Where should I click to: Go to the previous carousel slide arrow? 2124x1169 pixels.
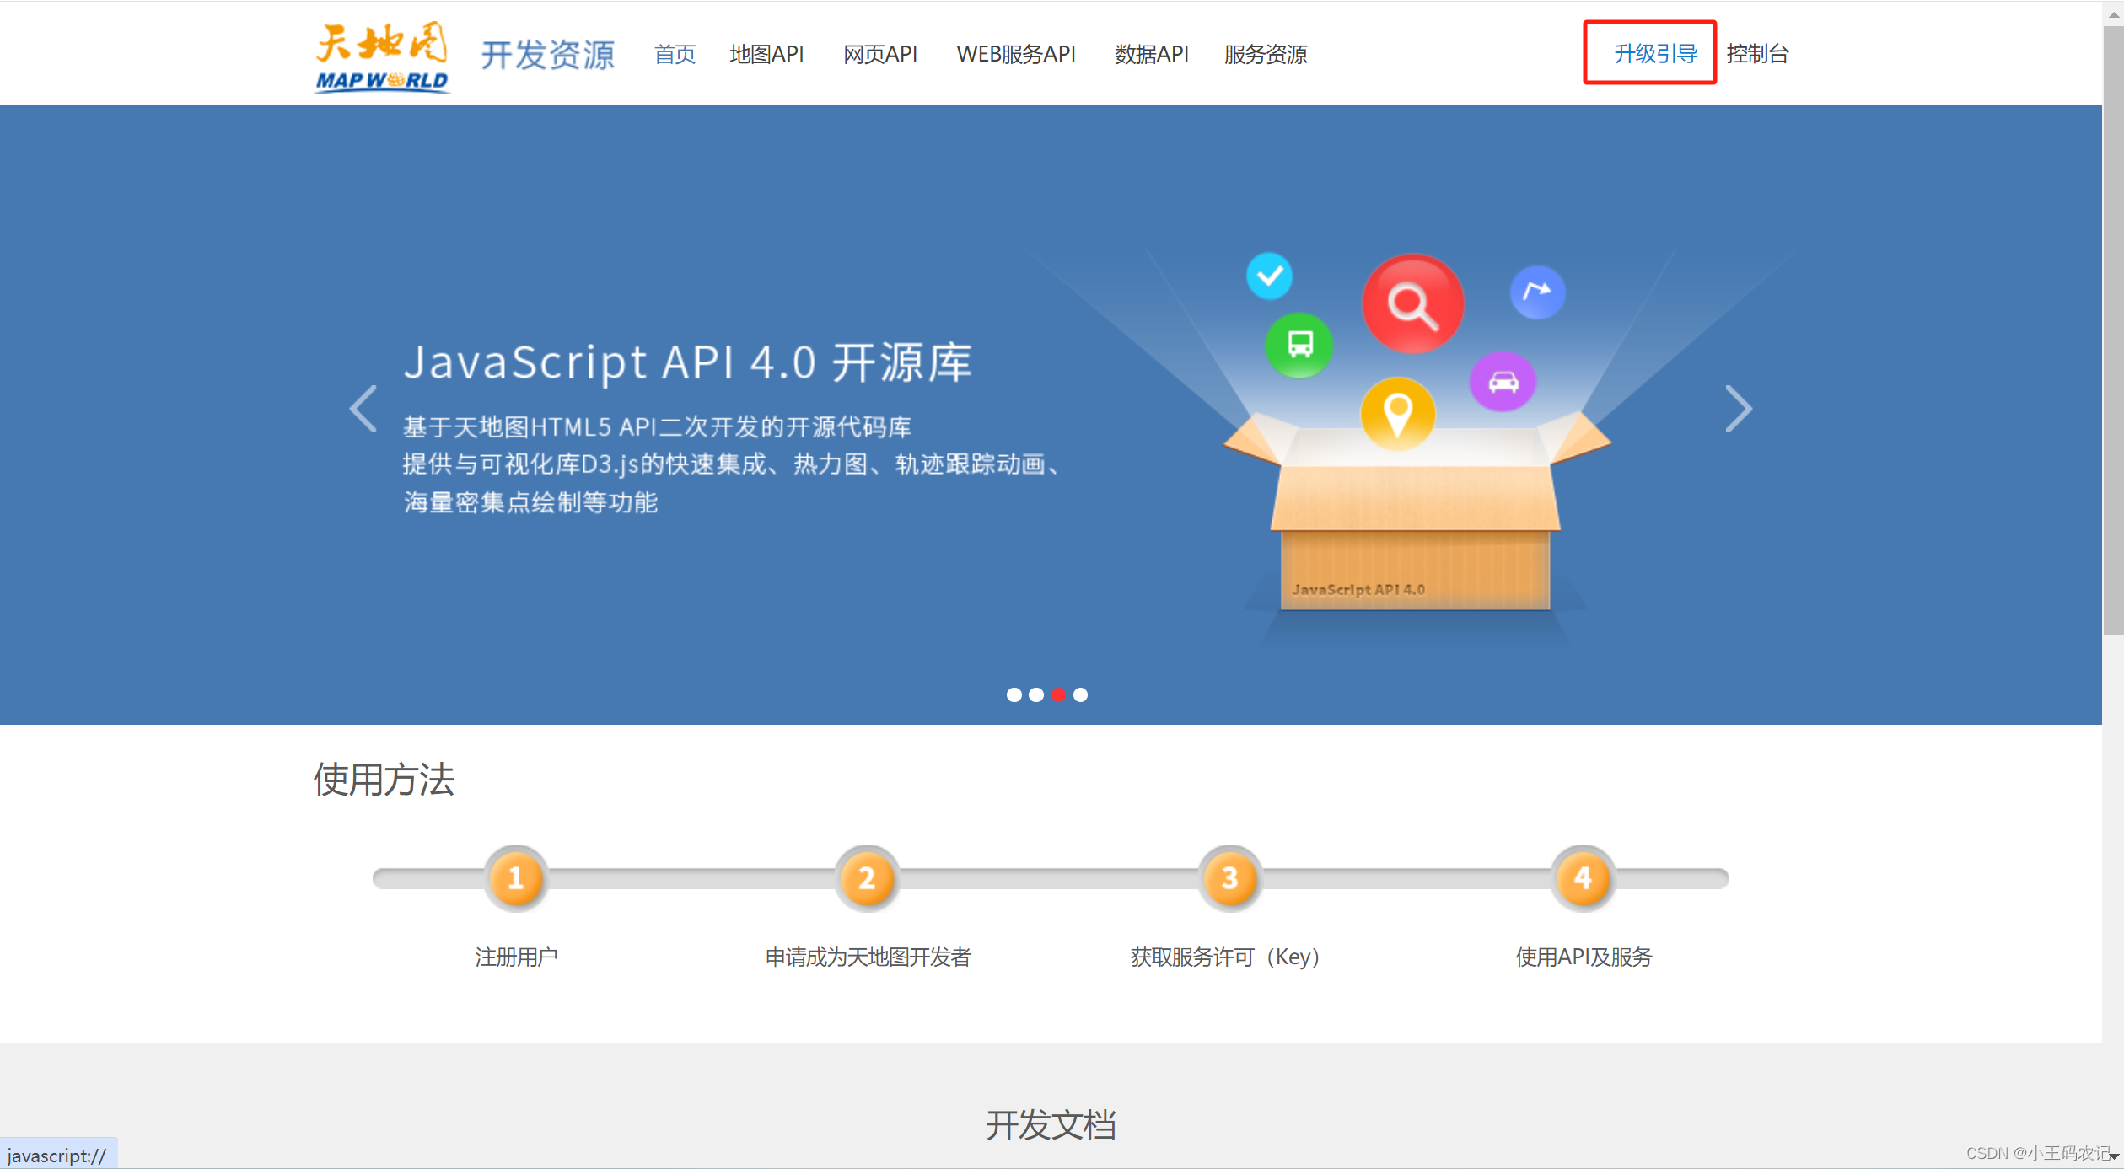363,409
